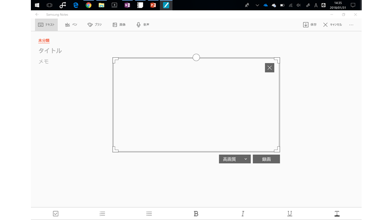The image size is (392, 220).
Task: Select the top-left corner handle of frame
Action: (115, 60)
